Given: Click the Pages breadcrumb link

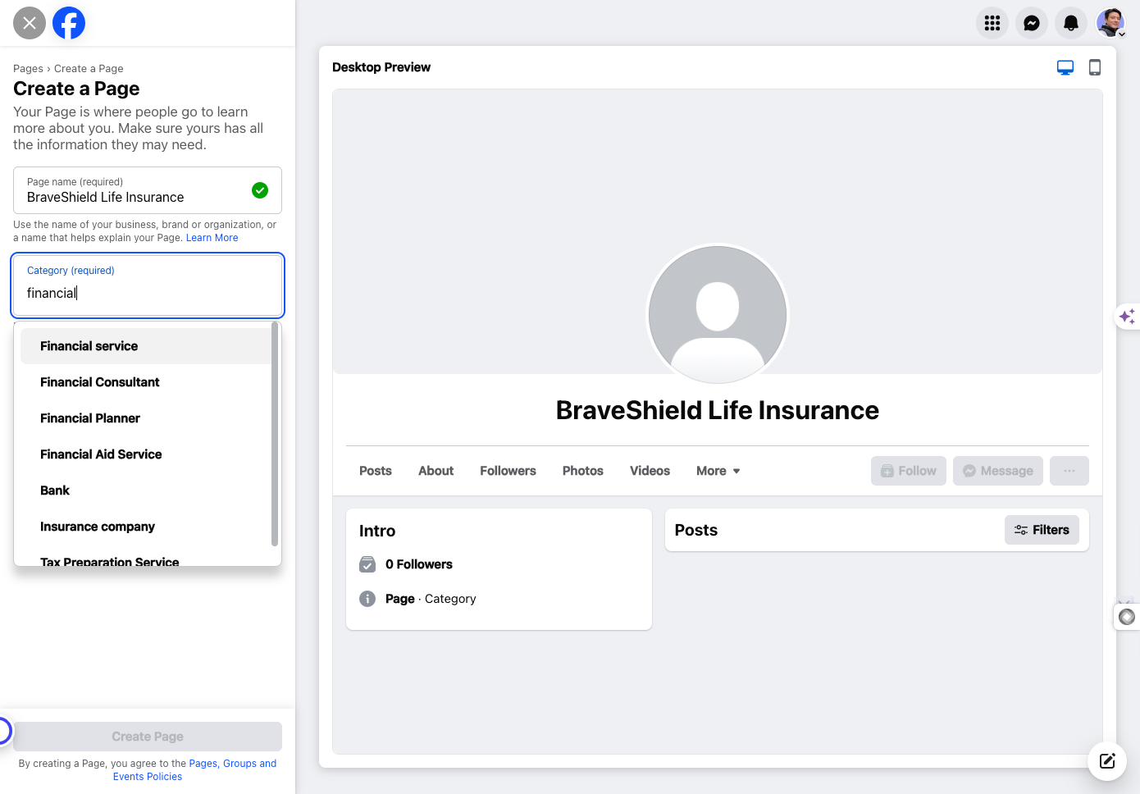Looking at the screenshot, I should 28,69.
